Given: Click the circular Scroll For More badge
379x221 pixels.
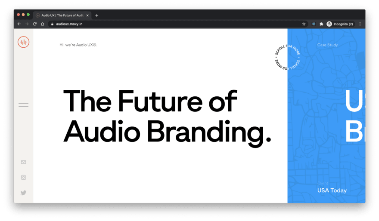Looking at the screenshot, I should pyautogui.click(x=287, y=58).
